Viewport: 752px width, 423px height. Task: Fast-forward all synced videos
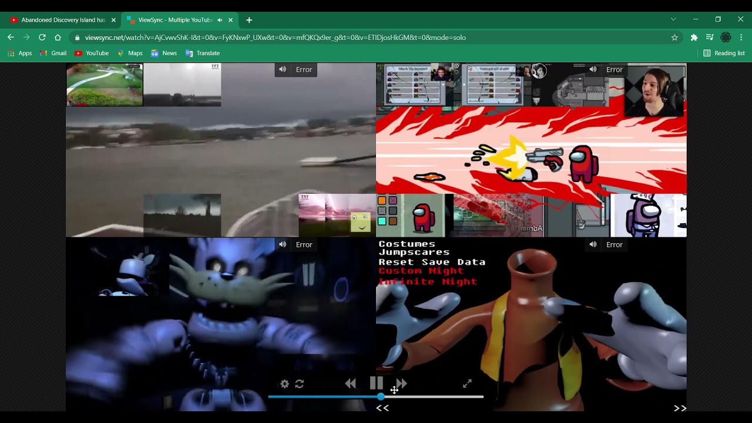coord(402,384)
